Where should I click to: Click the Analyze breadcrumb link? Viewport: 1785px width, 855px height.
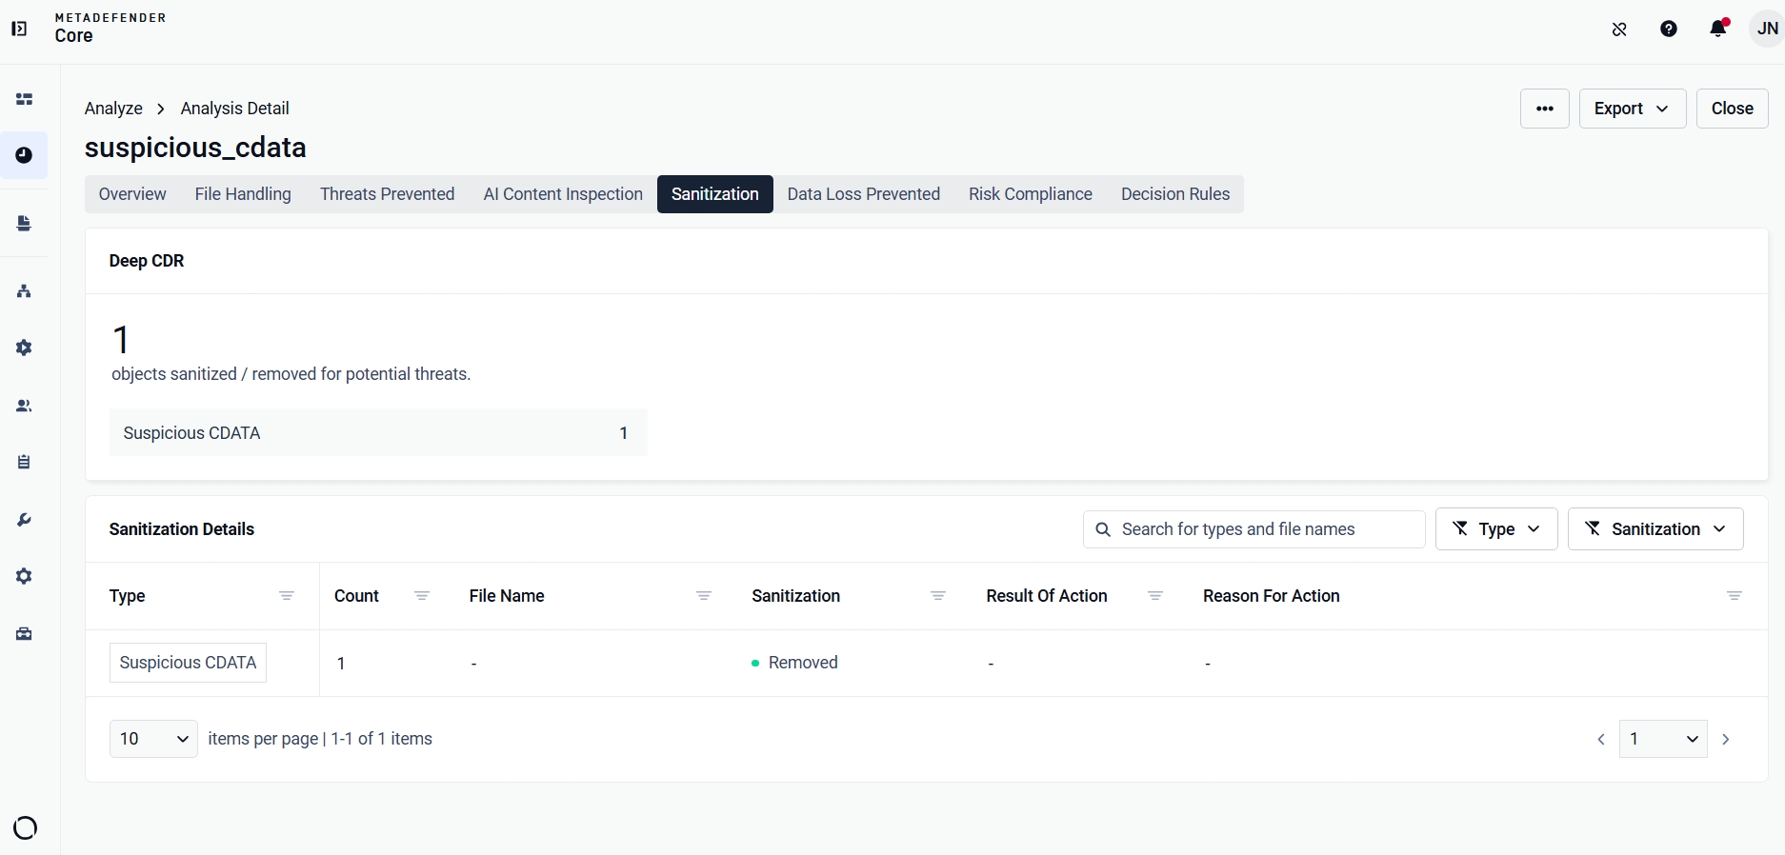(113, 109)
